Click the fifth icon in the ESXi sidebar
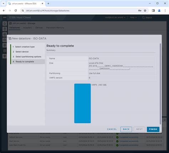Viewport: 169px width, 153px height. 5,45
